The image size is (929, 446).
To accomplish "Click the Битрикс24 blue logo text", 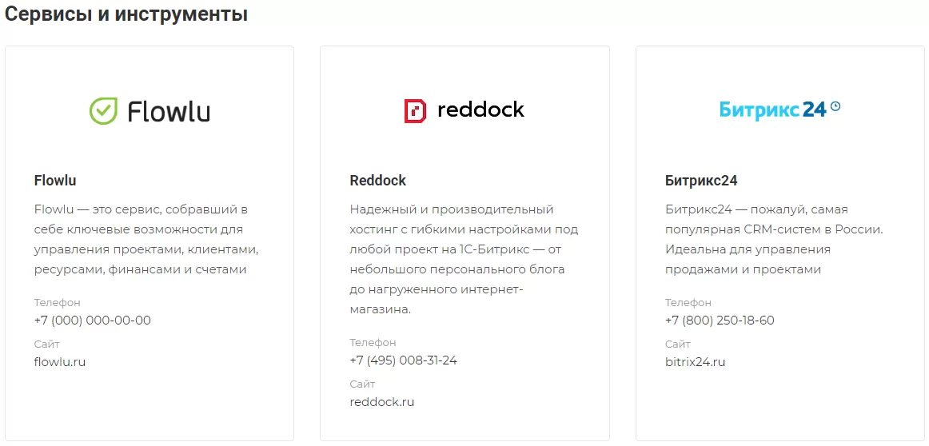I will (772, 110).
